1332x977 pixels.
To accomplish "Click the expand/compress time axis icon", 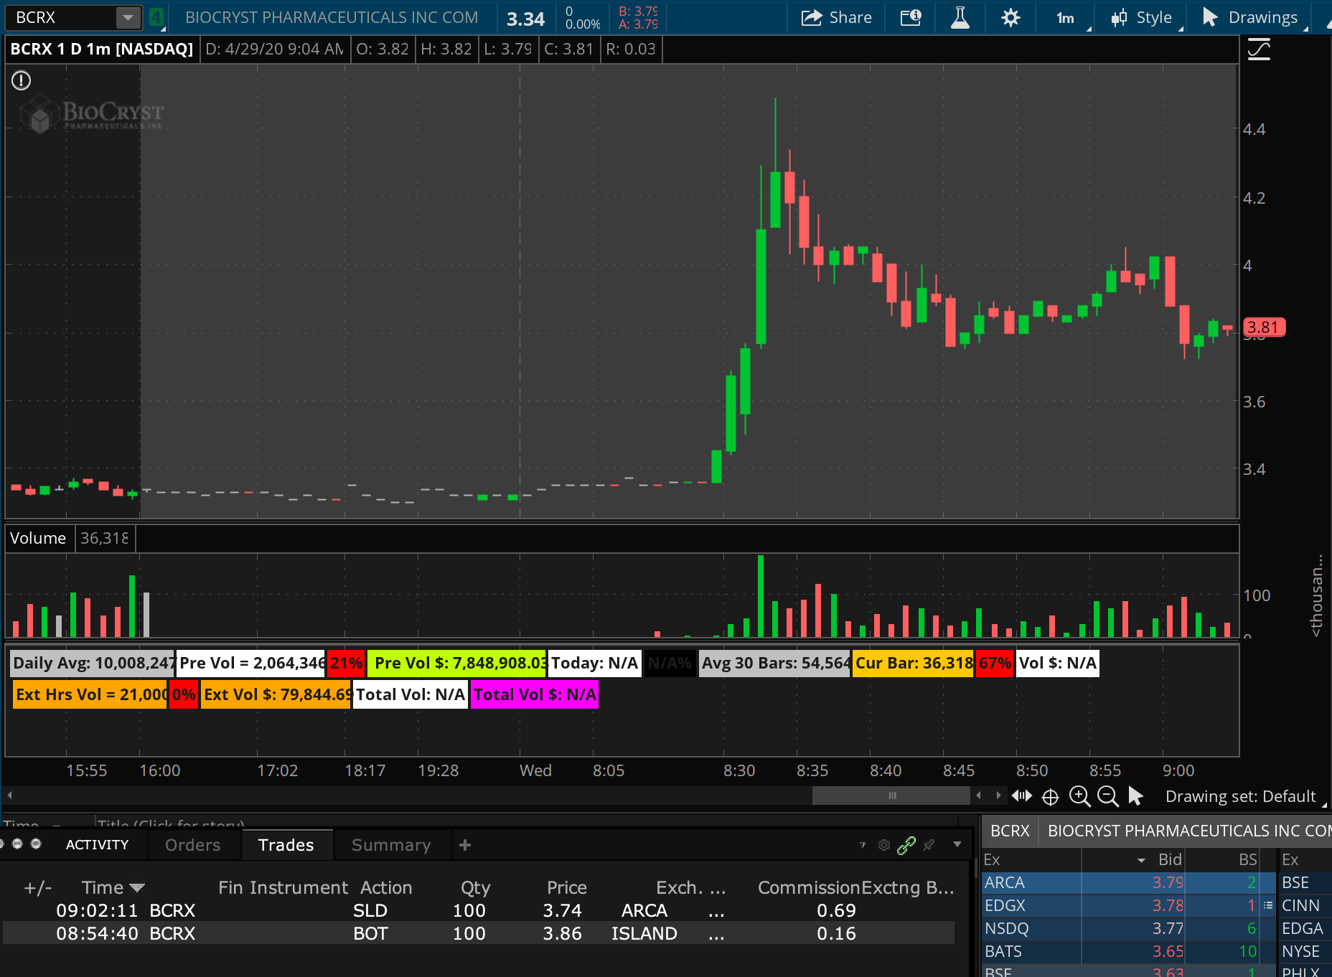I will (1022, 796).
